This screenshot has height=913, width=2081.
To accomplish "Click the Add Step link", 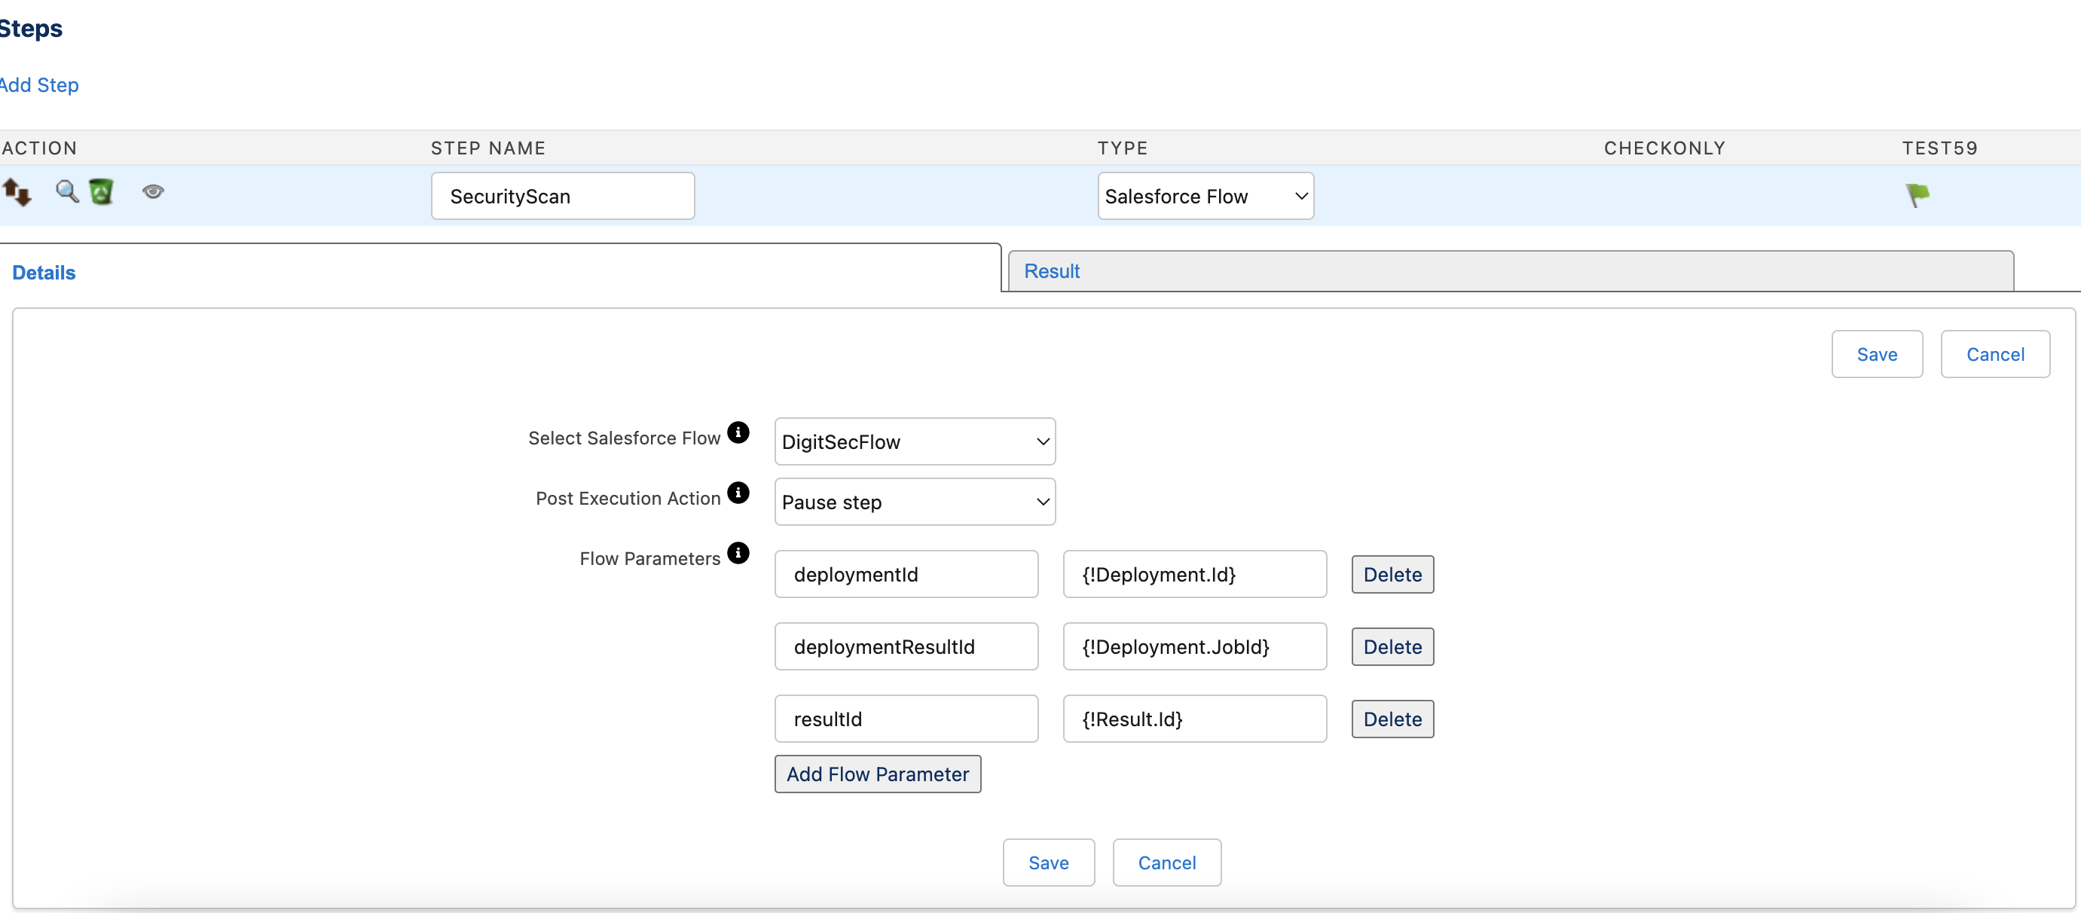I will (x=38, y=85).
